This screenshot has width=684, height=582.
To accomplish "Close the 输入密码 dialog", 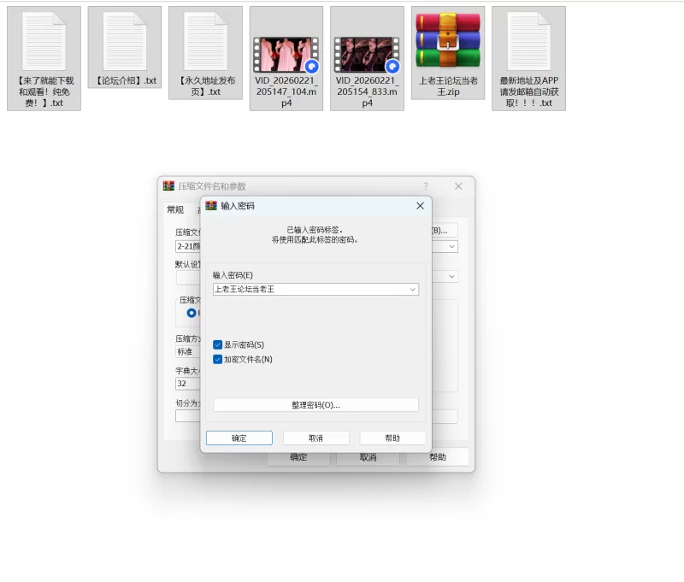I will [420, 206].
